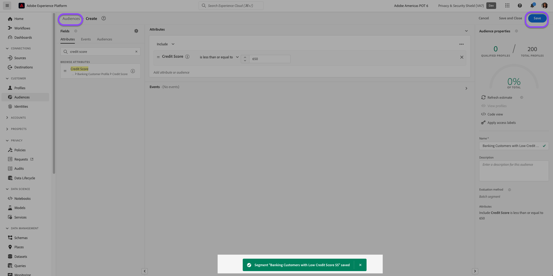Click the audience Name field
Image resolution: width=553 pixels, height=276 pixels.
tap(514, 146)
